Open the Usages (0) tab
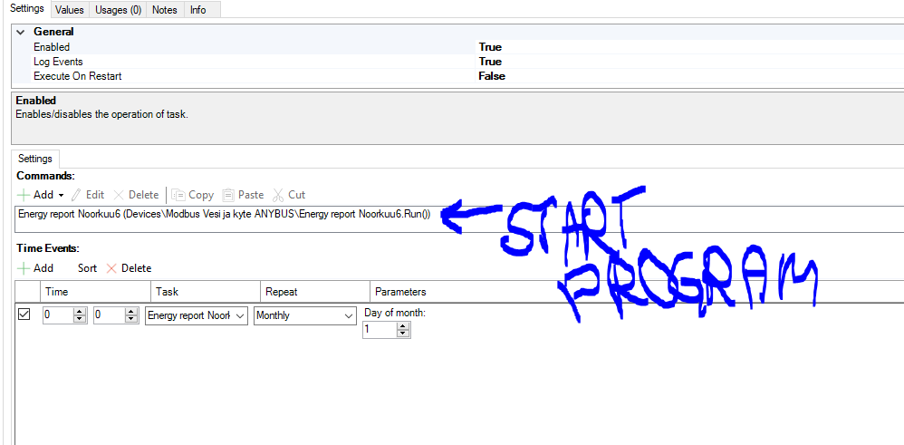904x445 pixels. [x=119, y=10]
